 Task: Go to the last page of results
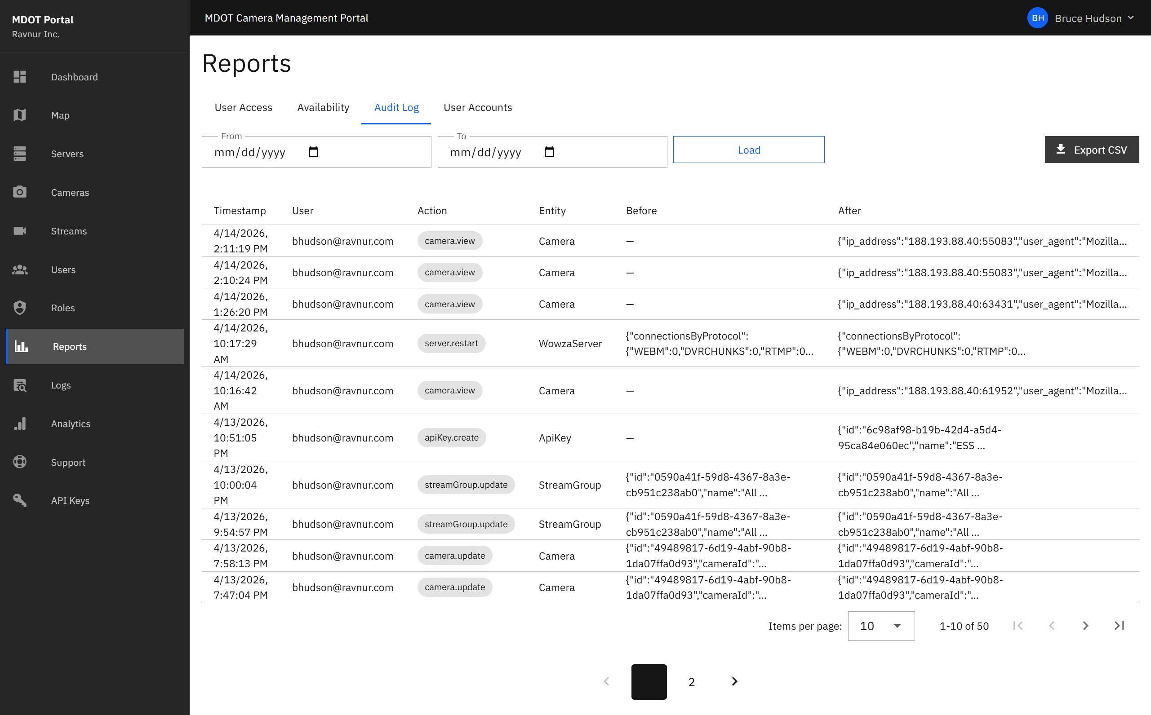pyautogui.click(x=1120, y=626)
